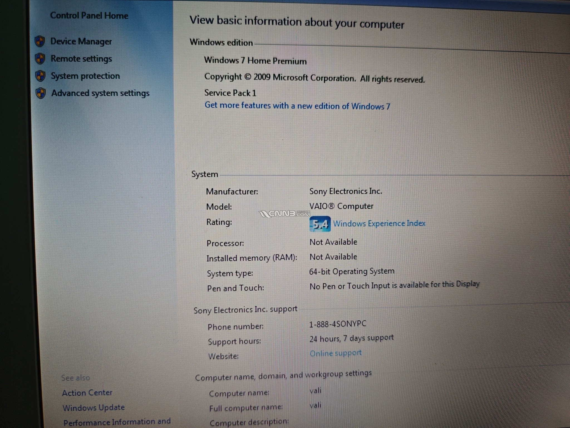Open Windows Experience Index link
Viewport: 570px width, 428px height.
click(x=379, y=223)
